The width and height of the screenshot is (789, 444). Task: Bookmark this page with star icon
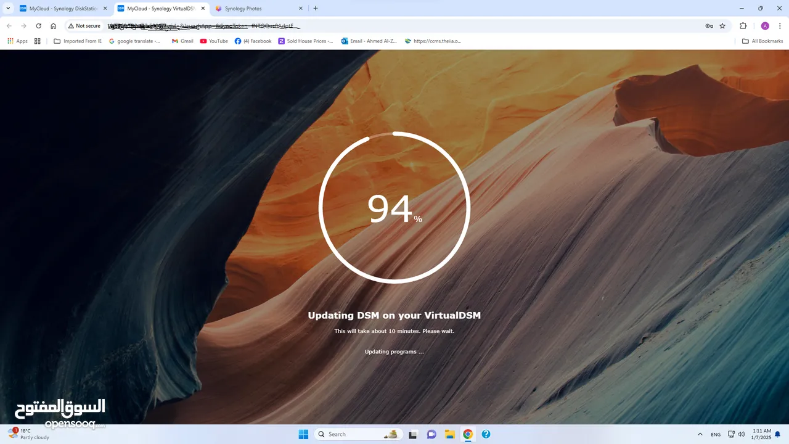coord(722,26)
